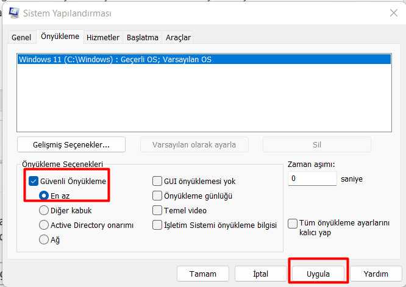Switch to the Genel tab

pyautogui.click(x=21, y=38)
